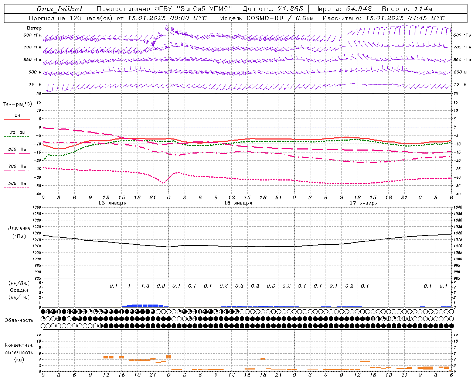Image resolution: width=473 pixels, height=378 pixels.
Task: Click the dotted 500 гПа temperature legend line
Action: coord(16,188)
